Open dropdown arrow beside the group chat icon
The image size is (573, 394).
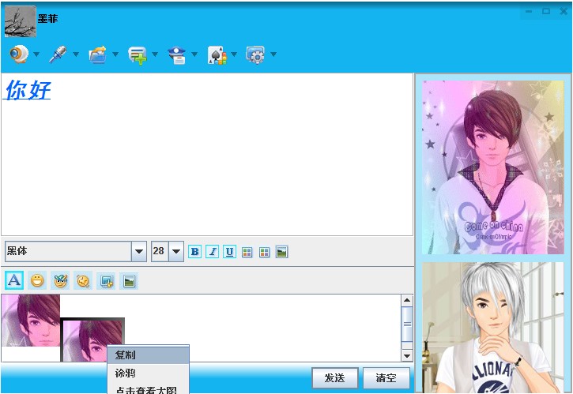155,54
